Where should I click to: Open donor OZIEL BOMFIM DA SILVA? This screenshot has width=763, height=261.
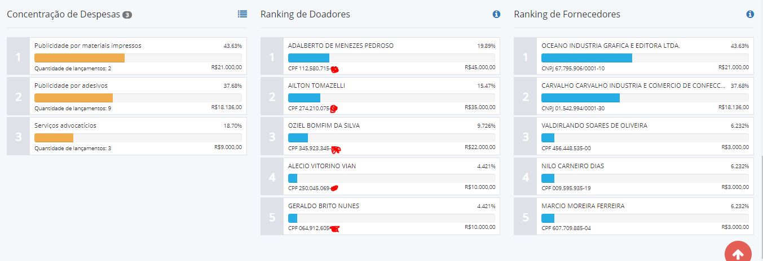[x=324, y=125]
